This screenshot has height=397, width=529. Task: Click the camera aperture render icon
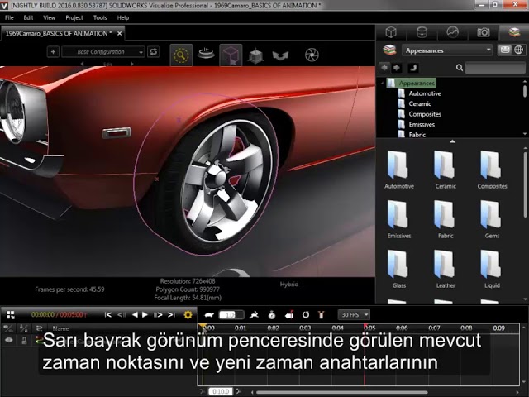(312, 55)
